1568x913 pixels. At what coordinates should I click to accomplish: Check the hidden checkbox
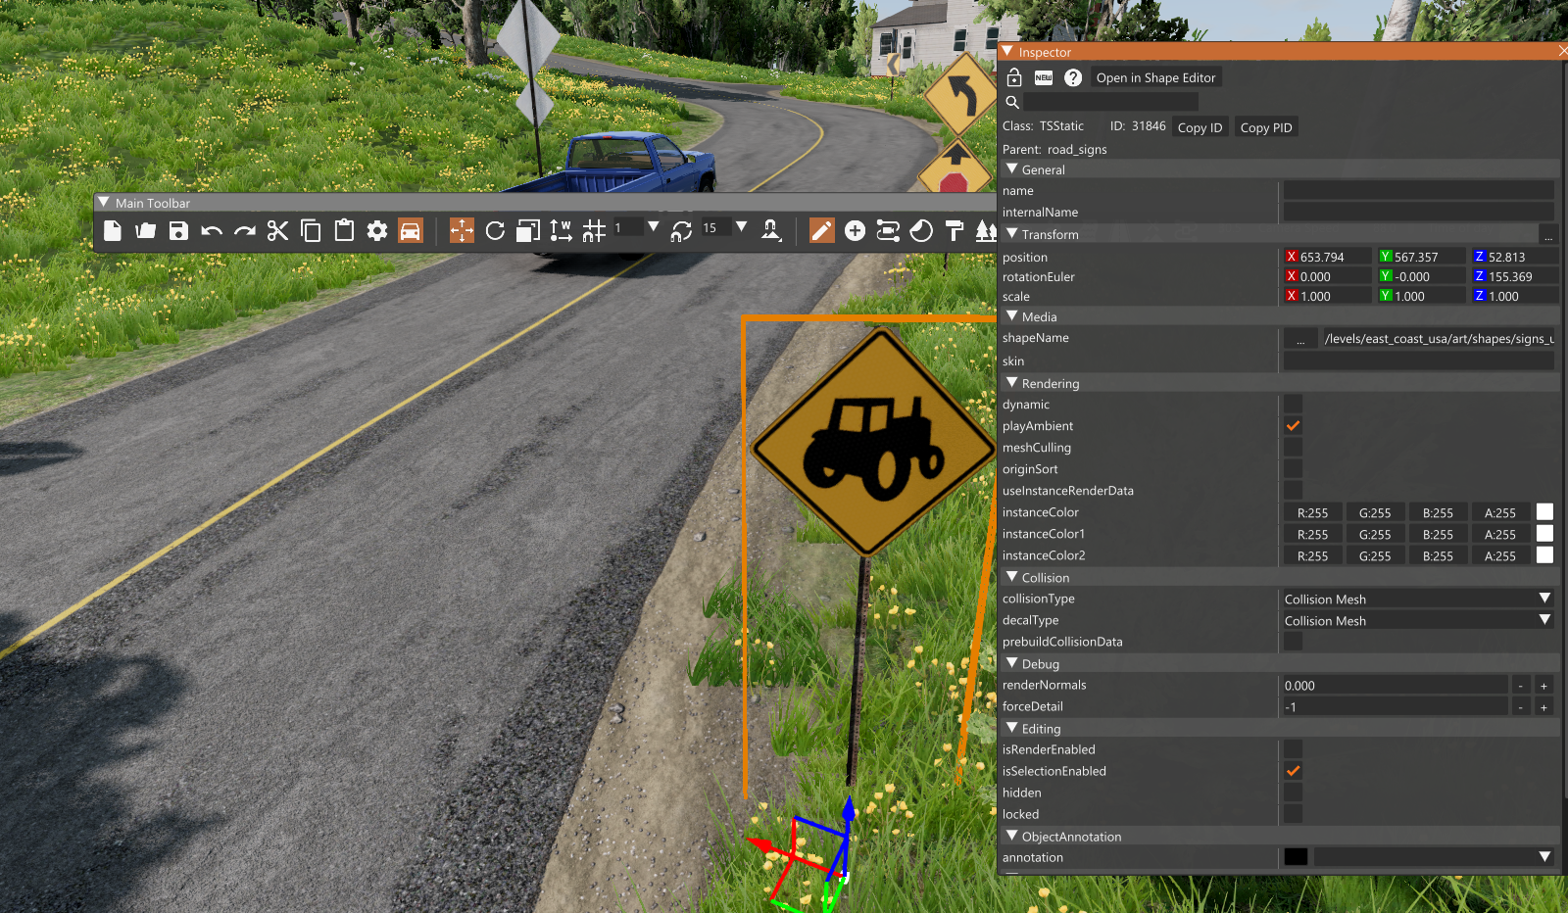coord(1294,793)
